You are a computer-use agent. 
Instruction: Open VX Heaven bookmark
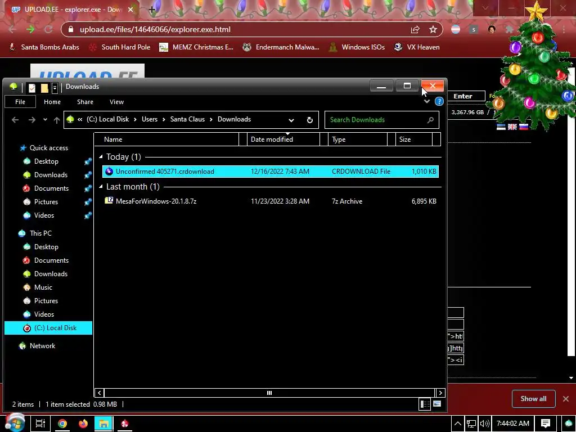[417, 47]
